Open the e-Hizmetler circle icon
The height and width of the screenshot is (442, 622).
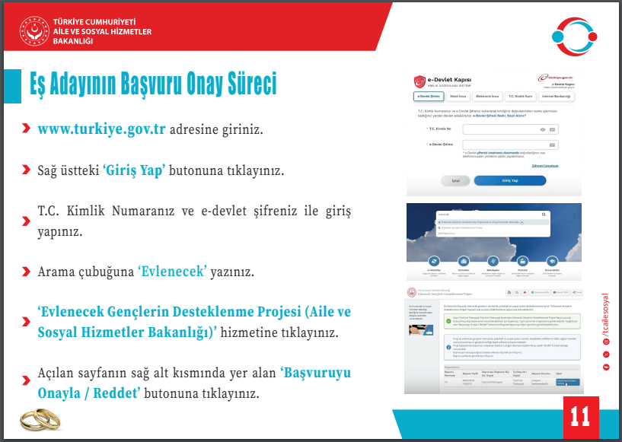coord(434,261)
